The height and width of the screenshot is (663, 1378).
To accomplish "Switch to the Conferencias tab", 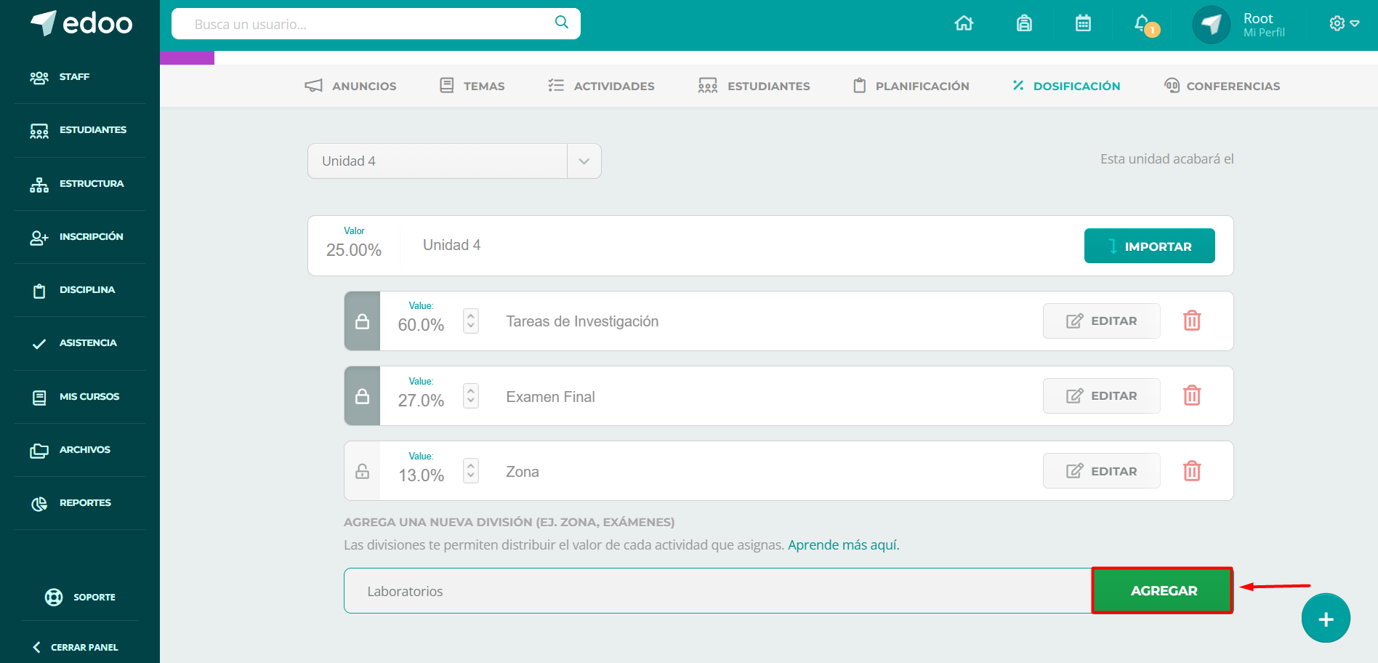I will point(1222,86).
